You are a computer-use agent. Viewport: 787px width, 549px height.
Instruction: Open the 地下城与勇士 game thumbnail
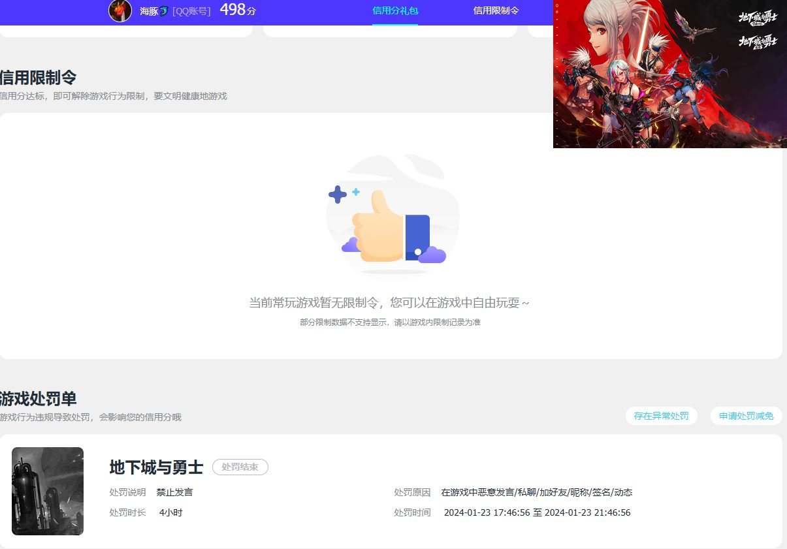coord(48,491)
